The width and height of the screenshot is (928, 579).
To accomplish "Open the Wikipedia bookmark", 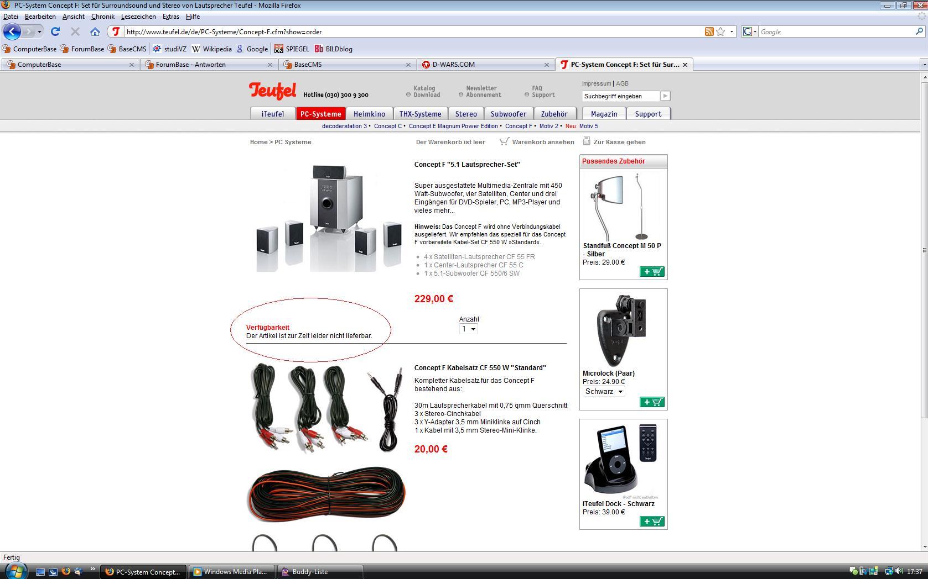I will (x=211, y=49).
